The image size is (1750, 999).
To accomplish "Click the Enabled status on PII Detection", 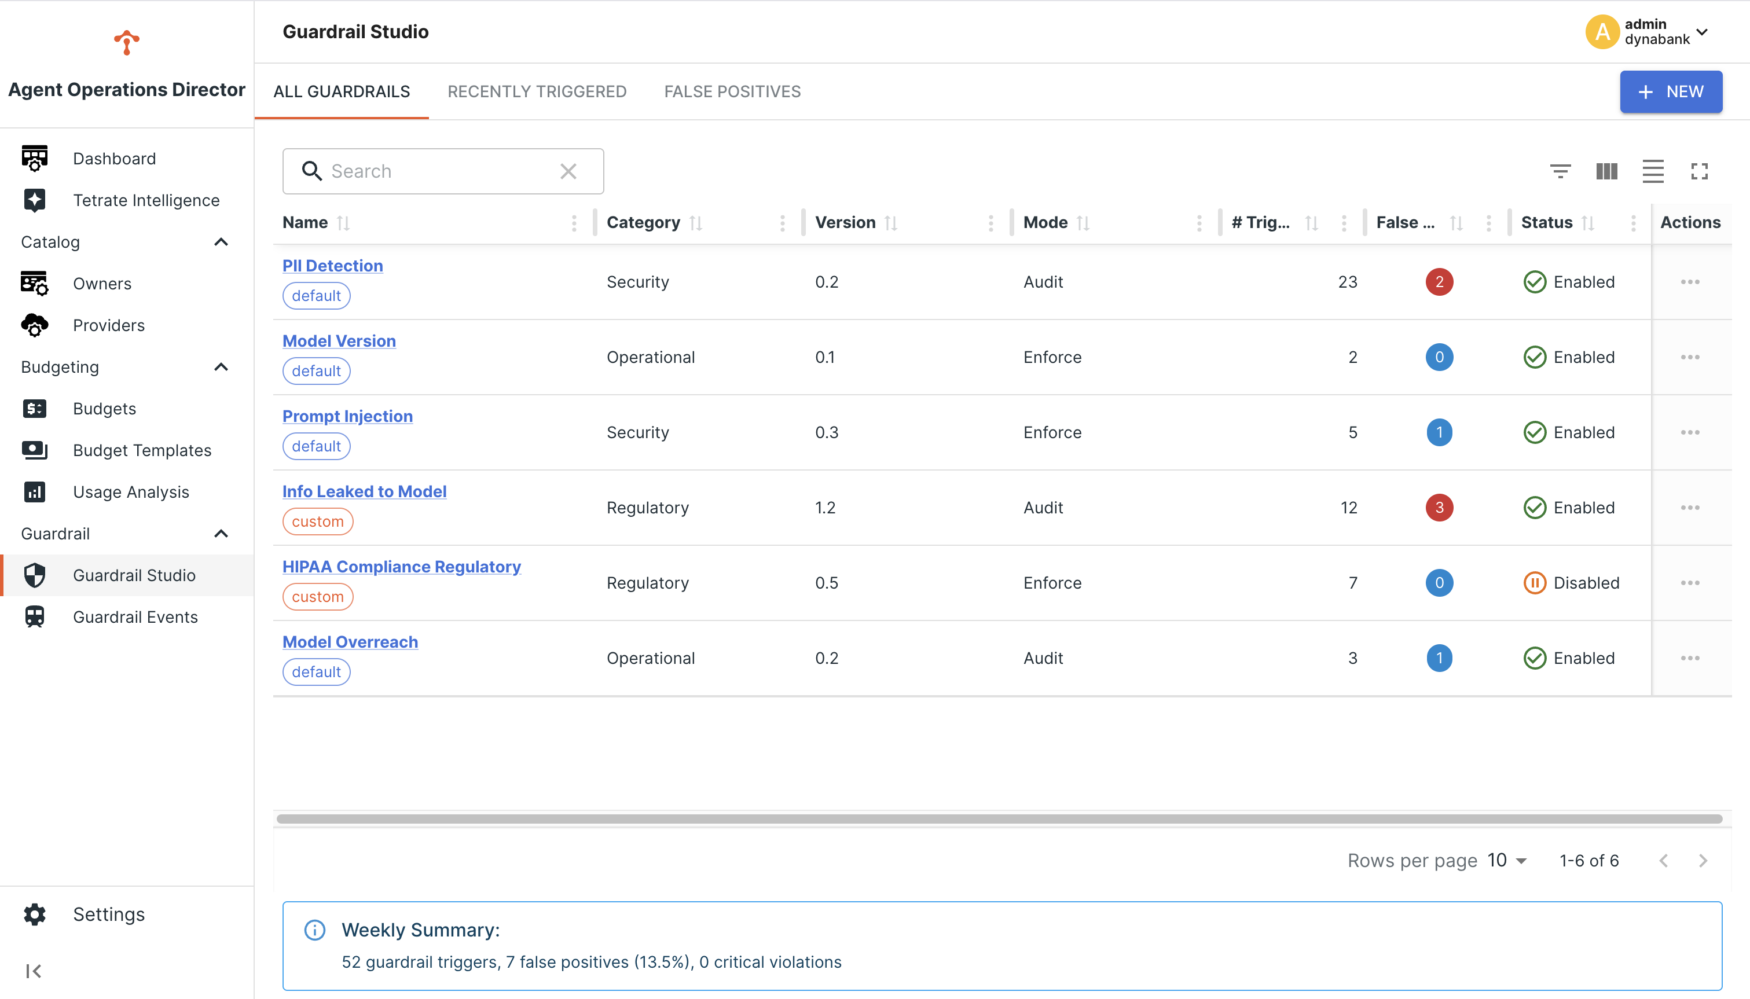I will pyautogui.click(x=1569, y=282).
